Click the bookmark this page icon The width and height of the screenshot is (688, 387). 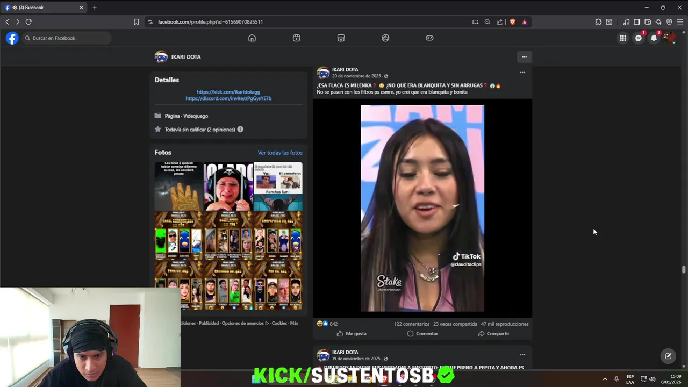tap(136, 22)
